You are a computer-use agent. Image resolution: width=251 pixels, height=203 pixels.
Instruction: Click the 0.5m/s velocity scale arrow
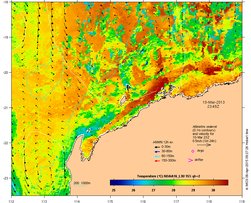[204, 145]
